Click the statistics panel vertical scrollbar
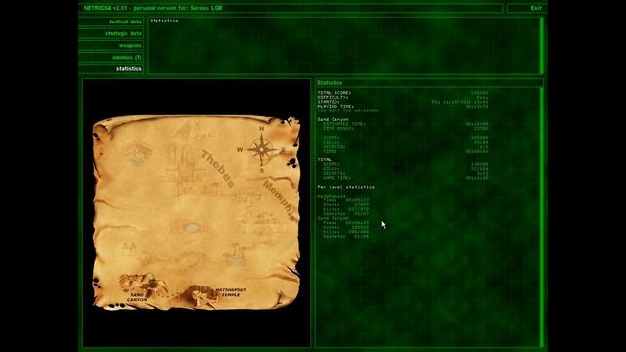The width and height of the screenshot is (626, 352). pos(541,217)
